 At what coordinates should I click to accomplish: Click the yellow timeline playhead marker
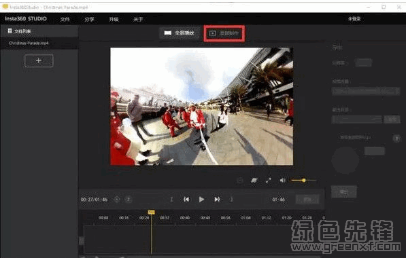click(151, 213)
